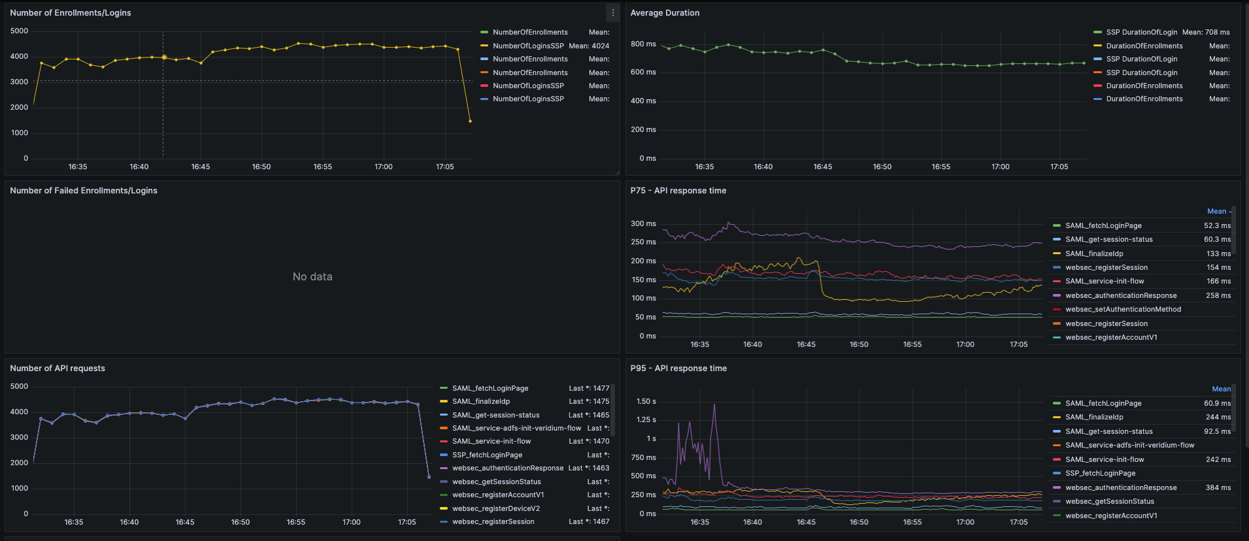Image resolution: width=1249 pixels, height=541 pixels.
Task: Click the 'No data' message in Failed Enrollments panel
Action: pos(312,276)
